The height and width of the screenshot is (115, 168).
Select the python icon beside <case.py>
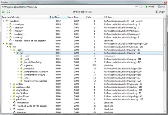(x=11, y=28)
